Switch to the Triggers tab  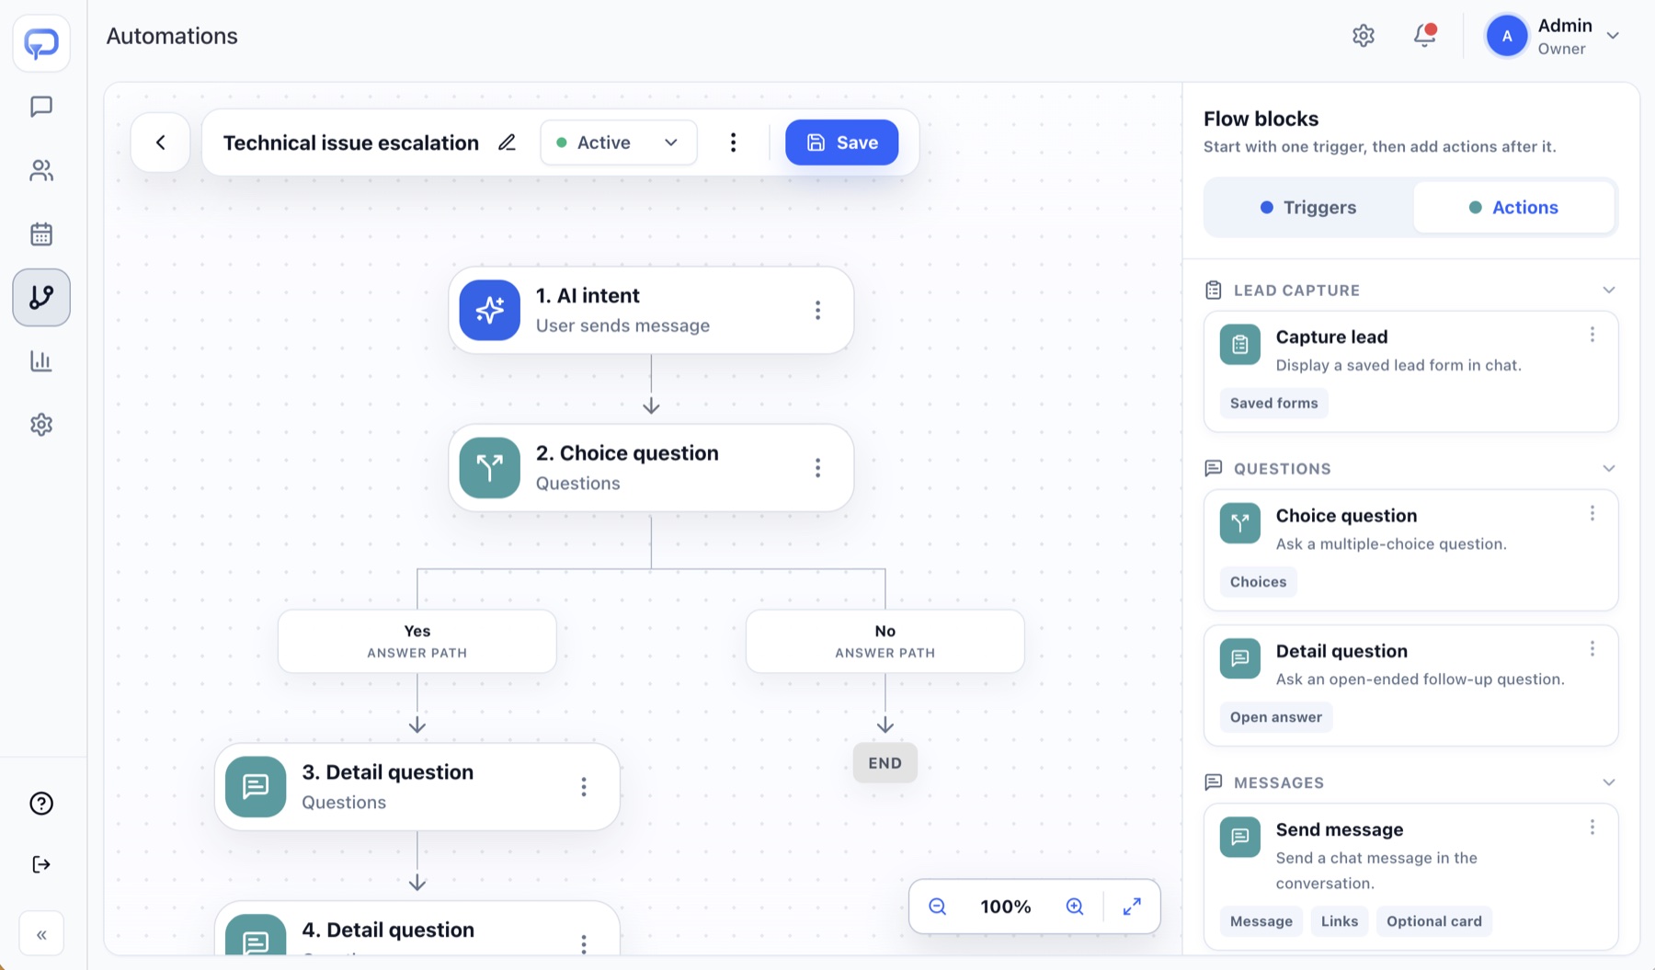point(1308,208)
